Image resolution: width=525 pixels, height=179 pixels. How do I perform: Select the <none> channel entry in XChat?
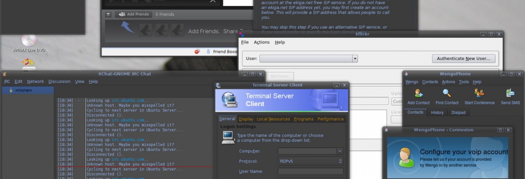28,90
